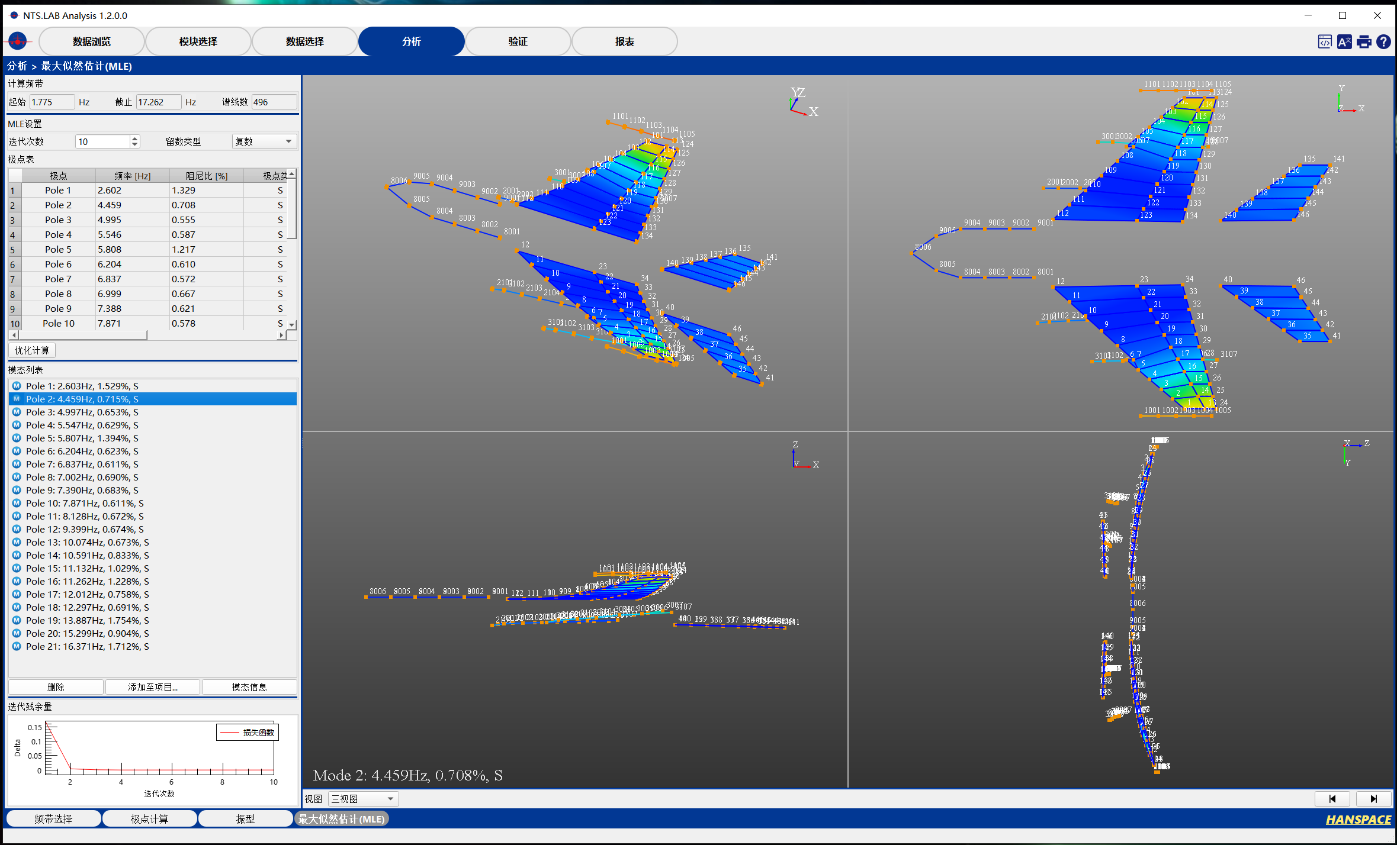Switch to 极点计算 step

coord(150,819)
